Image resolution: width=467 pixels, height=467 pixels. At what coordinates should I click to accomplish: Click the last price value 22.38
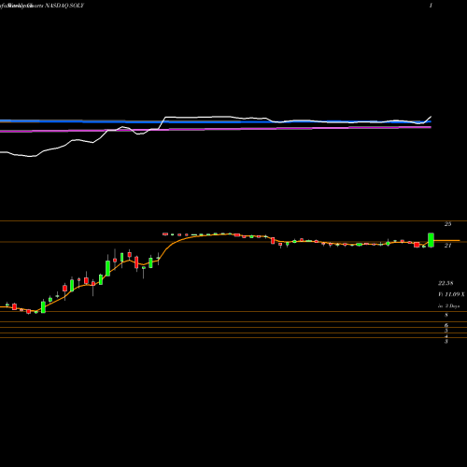(446, 283)
